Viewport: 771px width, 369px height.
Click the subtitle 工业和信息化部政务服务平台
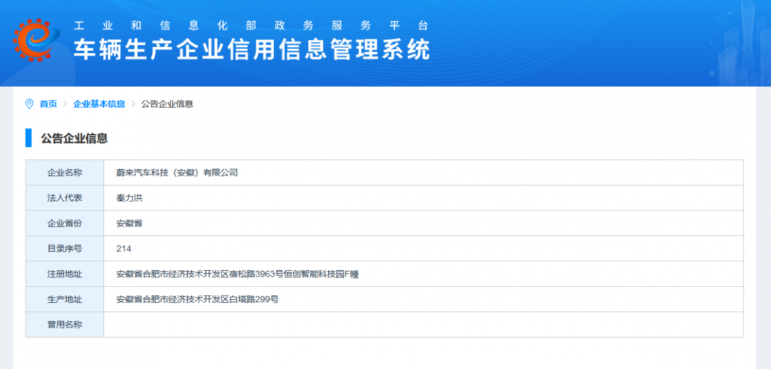coord(251,26)
